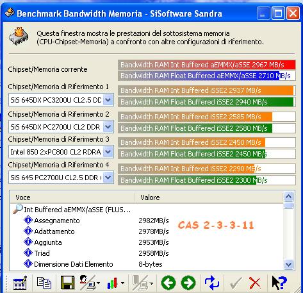Click the 8-bytes value
This screenshot has width=303, height=293.
click(151, 264)
